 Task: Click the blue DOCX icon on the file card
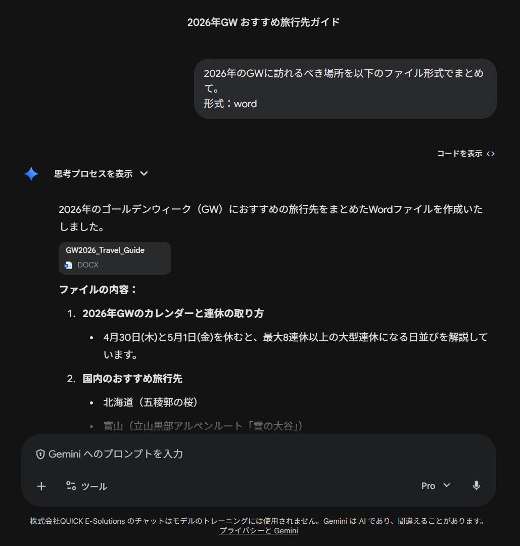[x=69, y=264]
